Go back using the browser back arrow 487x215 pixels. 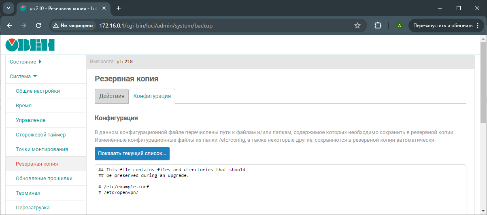coord(10,26)
